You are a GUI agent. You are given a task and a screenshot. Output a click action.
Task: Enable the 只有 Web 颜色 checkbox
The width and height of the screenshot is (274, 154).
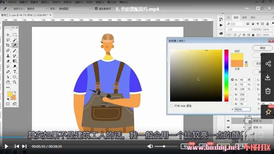click(171, 106)
